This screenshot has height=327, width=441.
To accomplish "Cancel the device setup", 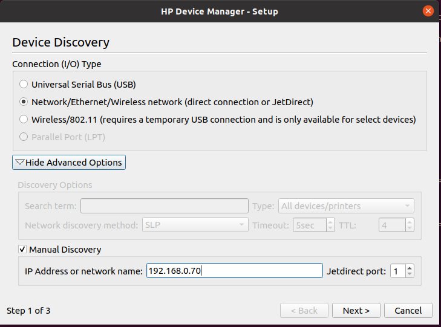I will tap(408, 311).
